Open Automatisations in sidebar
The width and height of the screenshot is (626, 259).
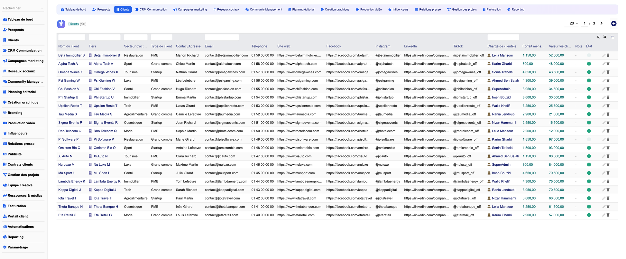click(21, 227)
